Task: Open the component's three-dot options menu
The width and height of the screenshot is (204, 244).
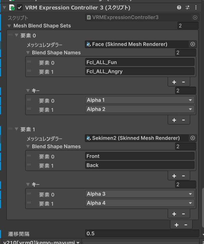Action: (196, 7)
